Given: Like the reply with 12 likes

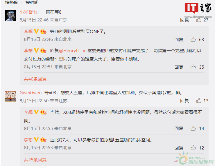Looking at the screenshot, I should pos(193,148).
